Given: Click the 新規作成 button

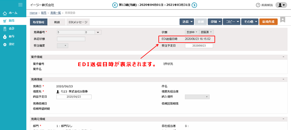Looking at the screenshot, I should coord(268,22).
